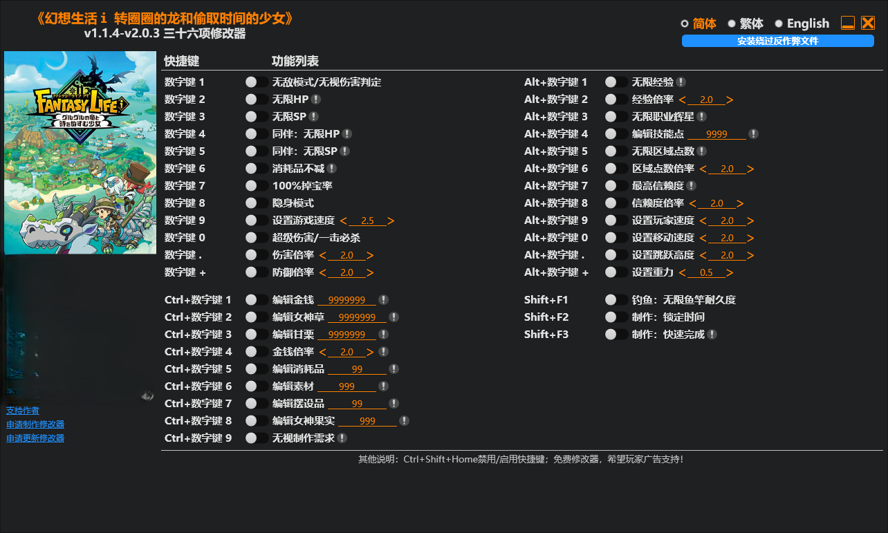
Task: Click info icon next to 无视制作需求
Action: pyautogui.click(x=342, y=438)
